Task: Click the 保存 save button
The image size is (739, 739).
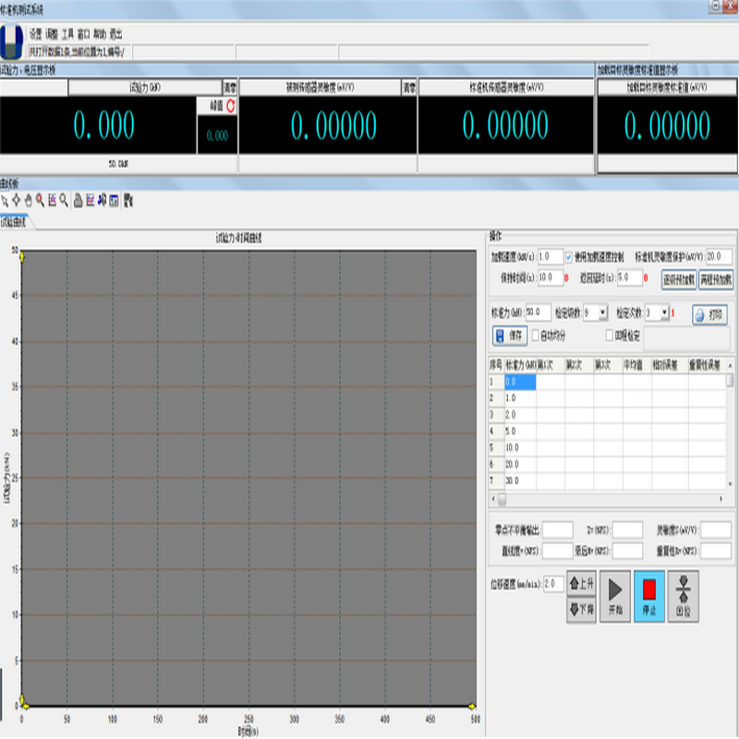Action: (509, 335)
